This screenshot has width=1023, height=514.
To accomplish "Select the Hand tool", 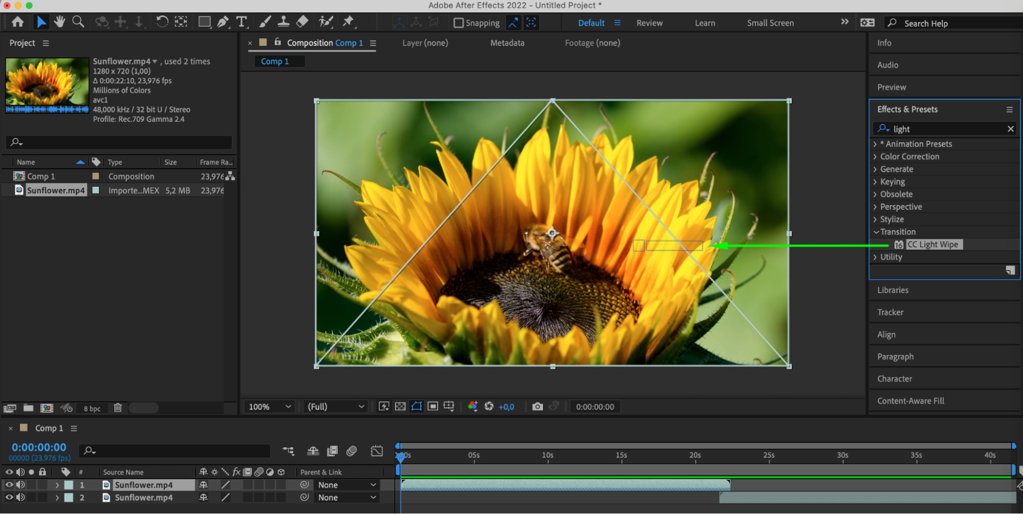I will [60, 22].
